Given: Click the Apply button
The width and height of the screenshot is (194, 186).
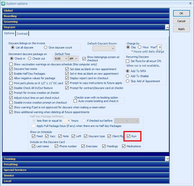Looking at the screenshot, I should click(x=181, y=29).
